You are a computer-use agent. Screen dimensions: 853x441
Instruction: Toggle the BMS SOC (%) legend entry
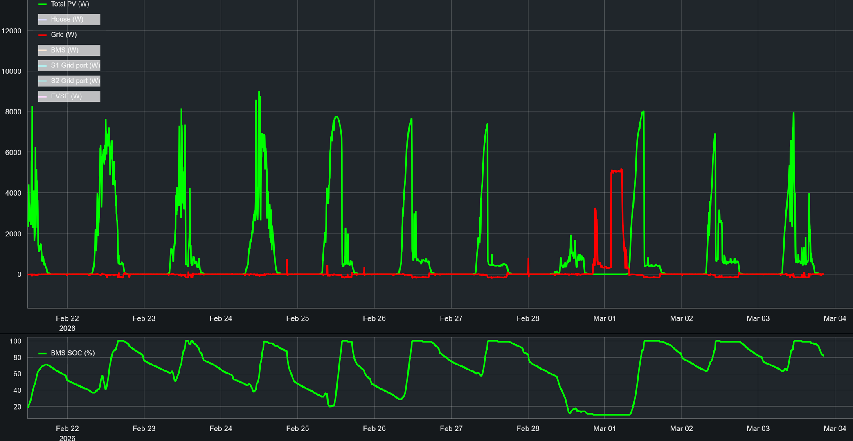click(72, 353)
